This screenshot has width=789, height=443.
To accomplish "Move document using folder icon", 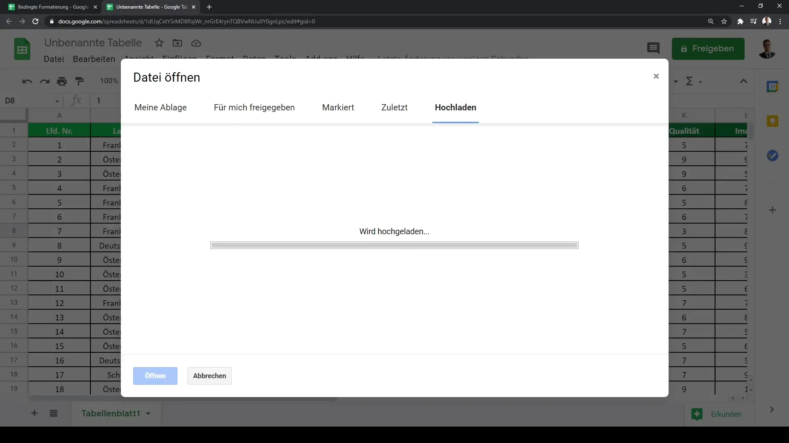I will pos(177,43).
